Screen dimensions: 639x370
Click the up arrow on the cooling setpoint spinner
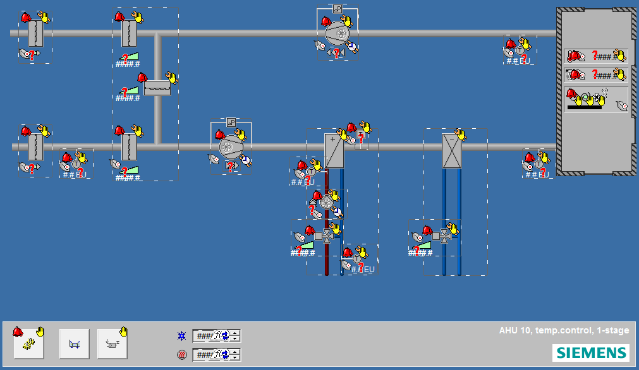(234, 332)
